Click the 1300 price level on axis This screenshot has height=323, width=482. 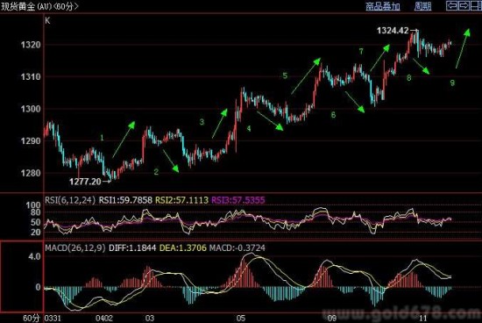pos(31,109)
